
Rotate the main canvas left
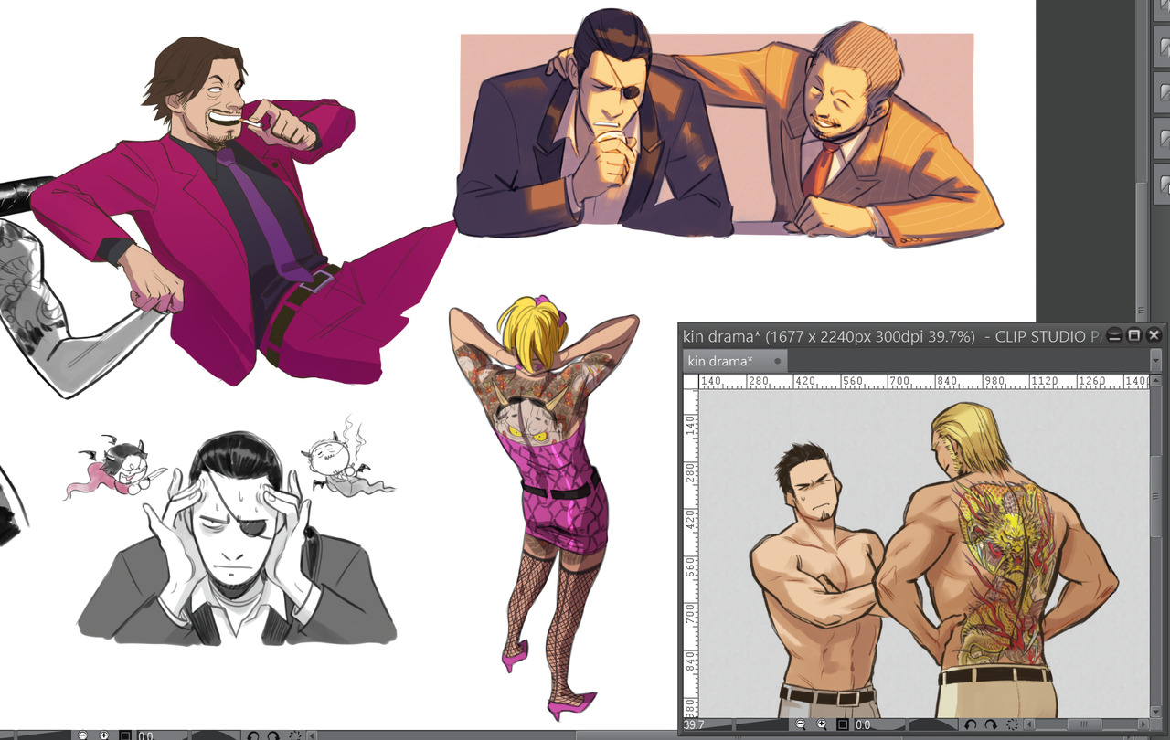[x=252, y=735]
